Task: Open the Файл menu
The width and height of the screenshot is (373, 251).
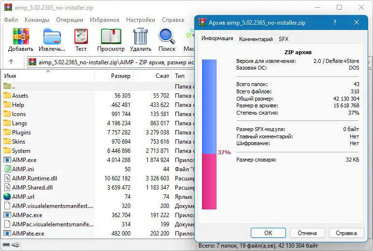Action: coord(11,20)
